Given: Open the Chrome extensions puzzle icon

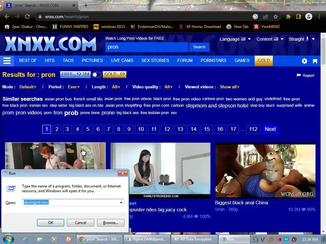Looking at the screenshot, I should pos(288,17).
